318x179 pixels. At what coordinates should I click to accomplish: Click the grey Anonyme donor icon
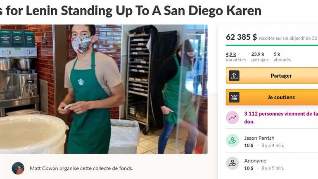click(x=233, y=163)
